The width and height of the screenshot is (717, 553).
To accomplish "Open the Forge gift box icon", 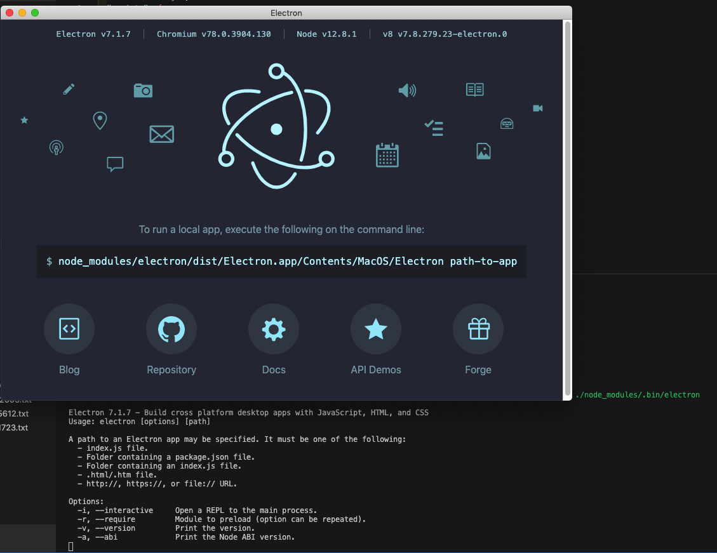I will pyautogui.click(x=478, y=329).
